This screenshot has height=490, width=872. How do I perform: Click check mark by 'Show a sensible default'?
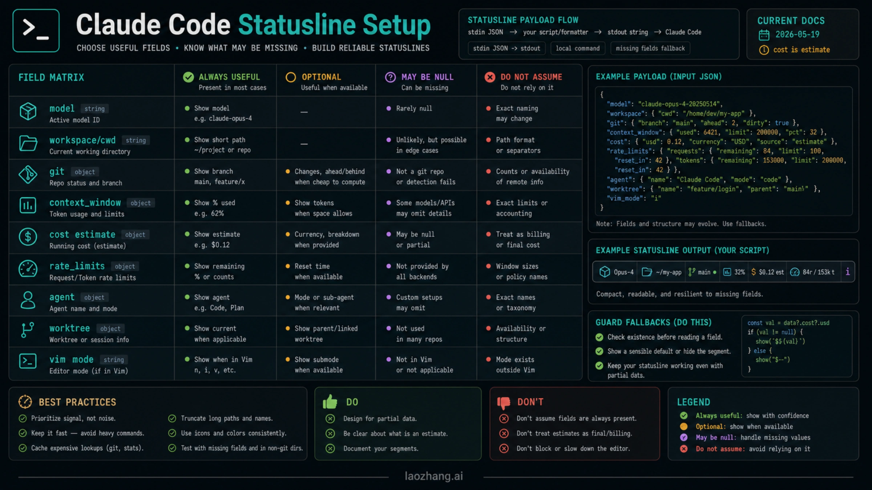tap(599, 351)
